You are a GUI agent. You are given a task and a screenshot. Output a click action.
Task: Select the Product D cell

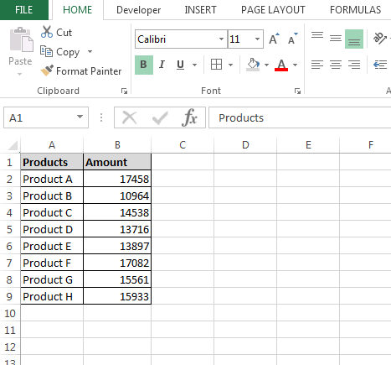(52, 229)
